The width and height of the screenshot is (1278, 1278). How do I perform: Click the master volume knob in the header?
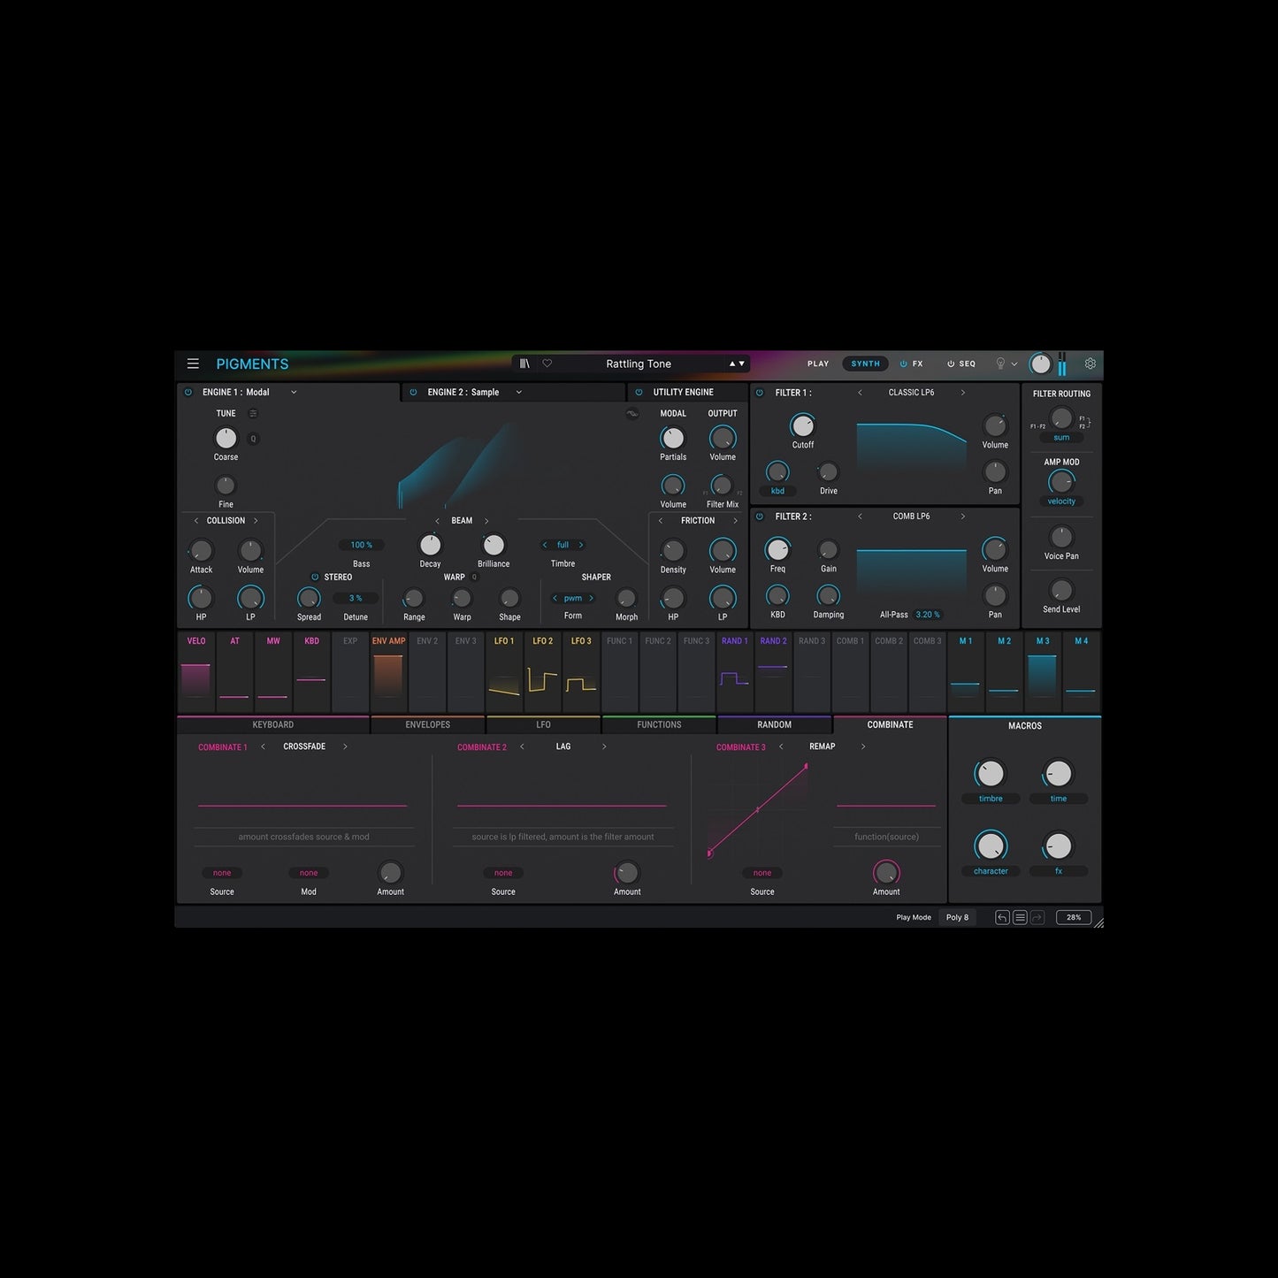[1041, 364]
